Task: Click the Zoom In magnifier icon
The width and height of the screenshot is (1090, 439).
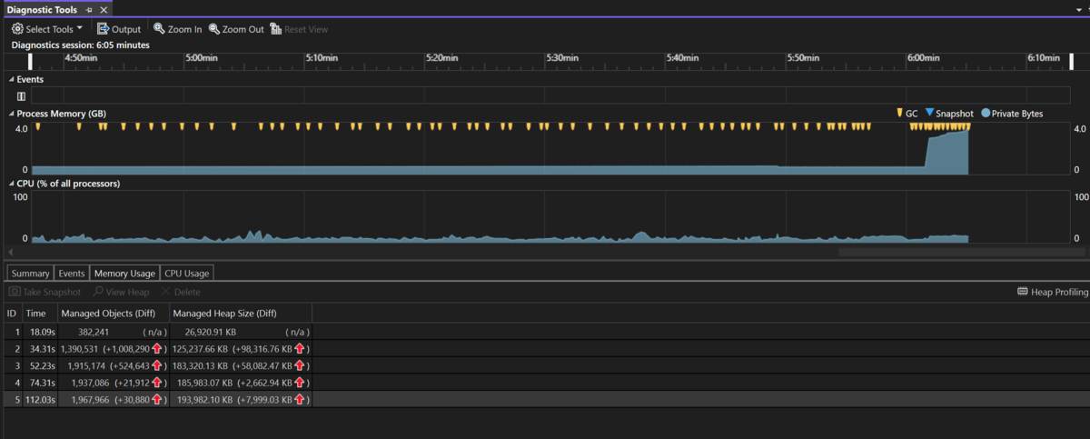Action: coord(160,29)
